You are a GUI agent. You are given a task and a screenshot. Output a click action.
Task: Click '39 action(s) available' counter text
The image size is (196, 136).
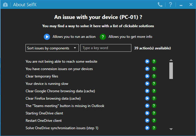pos(152,48)
